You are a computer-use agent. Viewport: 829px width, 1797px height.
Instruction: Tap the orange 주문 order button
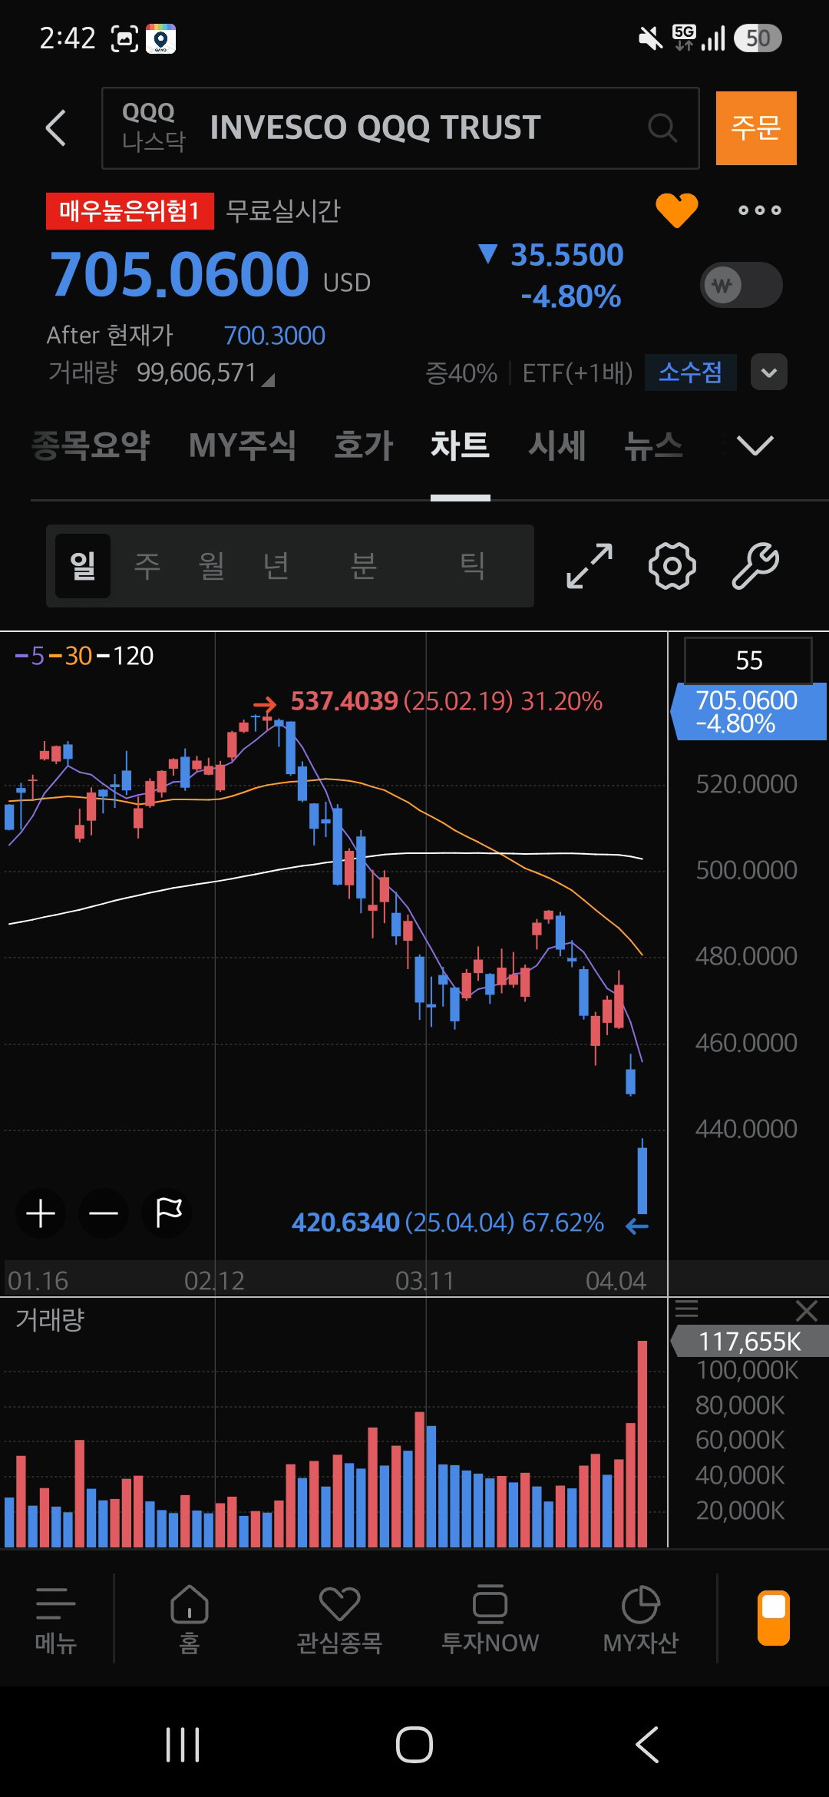[x=756, y=128]
